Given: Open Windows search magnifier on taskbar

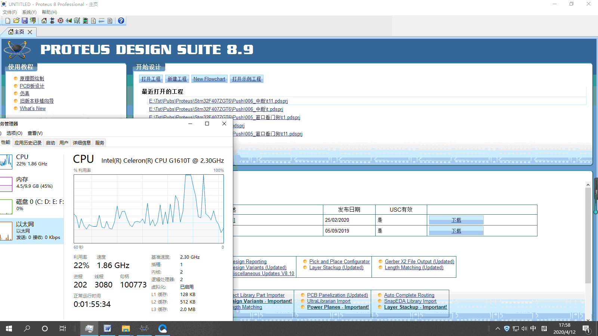Looking at the screenshot, I should 27,329.
